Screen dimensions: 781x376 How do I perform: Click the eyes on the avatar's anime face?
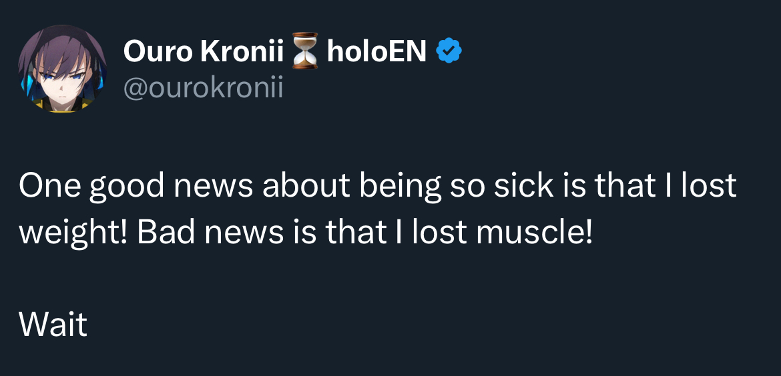[60, 76]
